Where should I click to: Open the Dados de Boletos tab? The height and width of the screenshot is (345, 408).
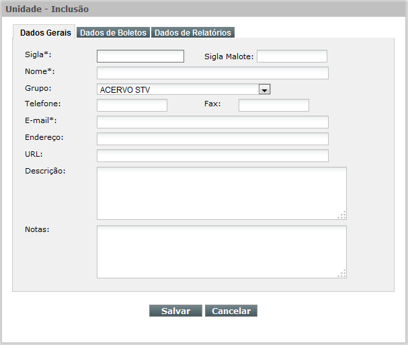click(x=113, y=32)
